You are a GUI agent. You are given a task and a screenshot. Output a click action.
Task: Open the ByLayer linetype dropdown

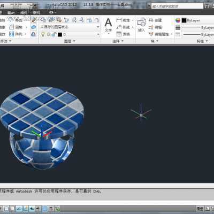click(197, 34)
